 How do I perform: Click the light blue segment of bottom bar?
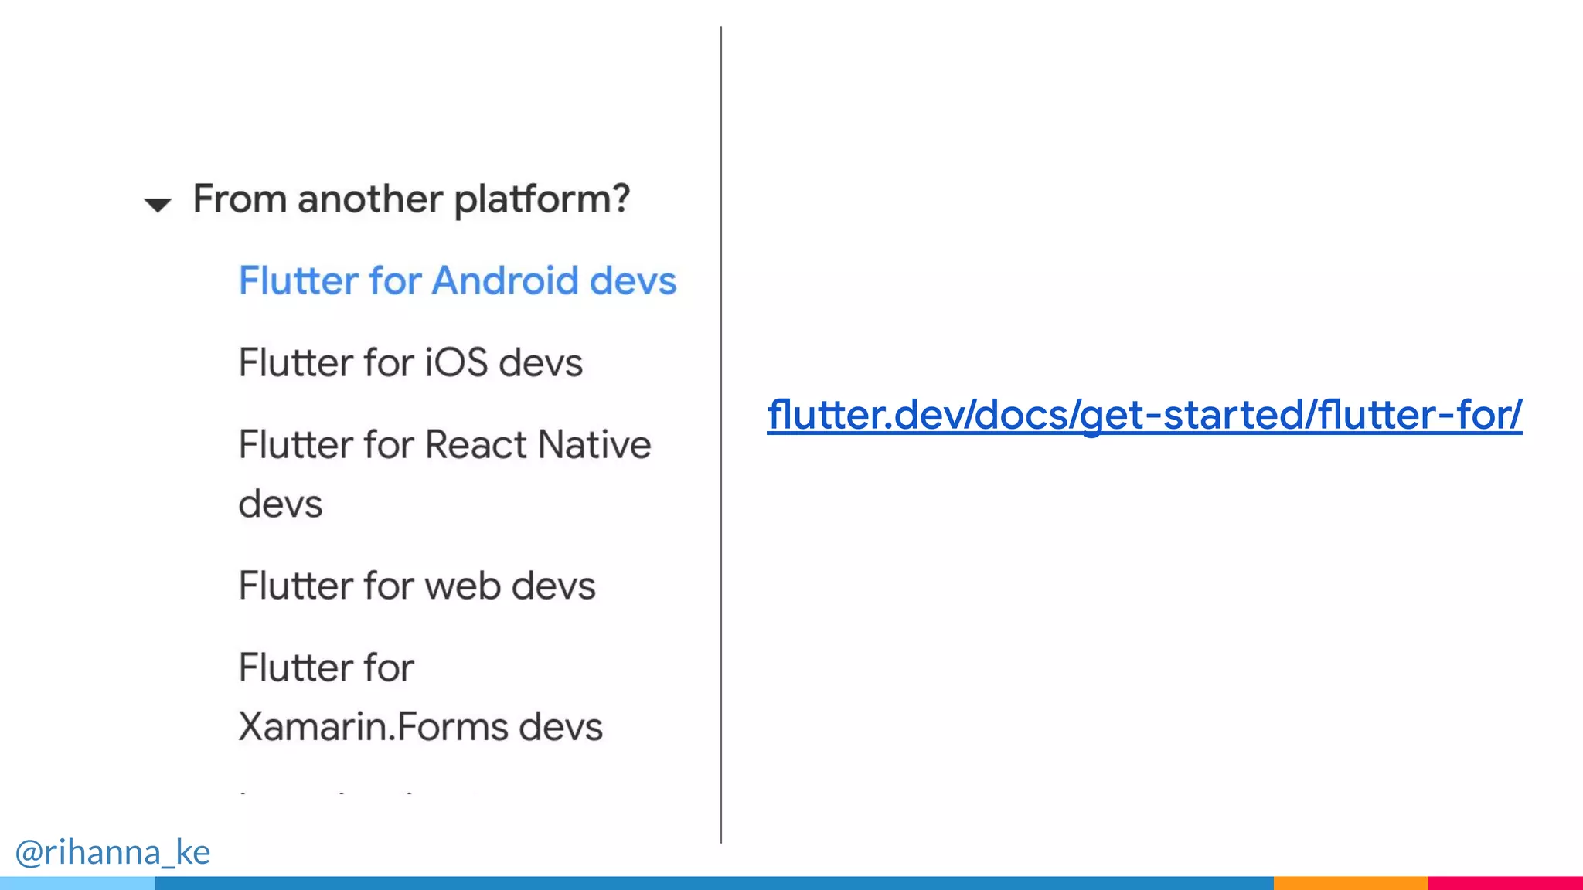(x=77, y=883)
